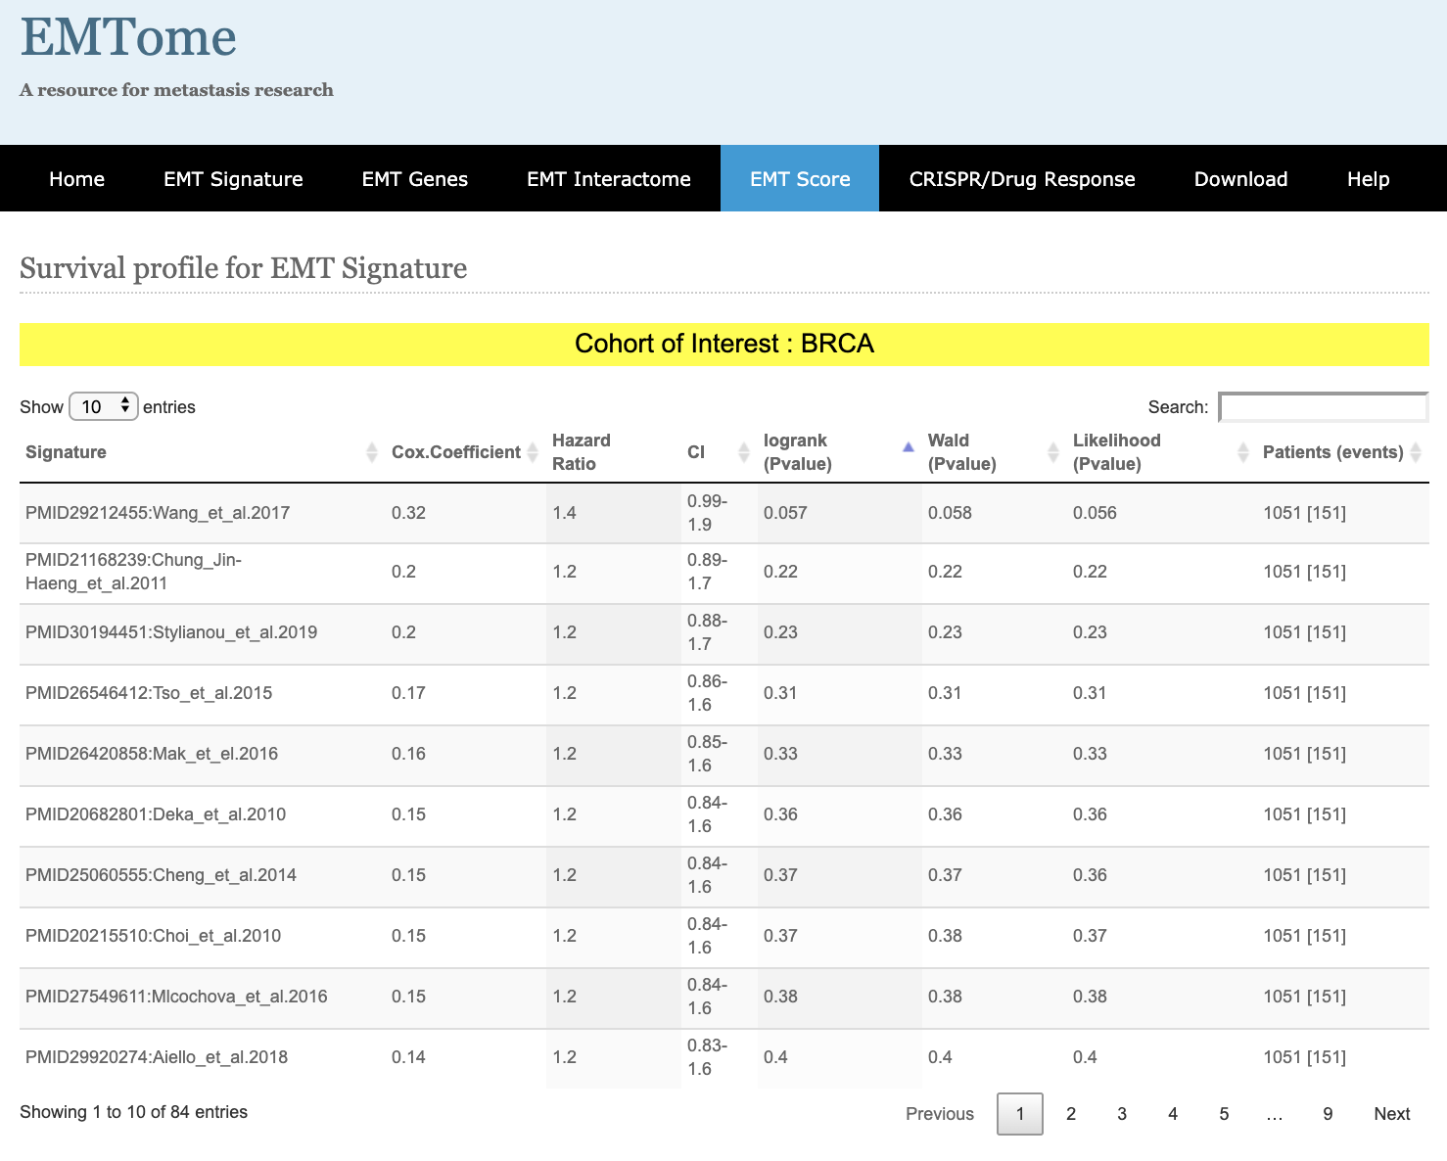This screenshot has width=1447, height=1161.
Task: Click Cox coefficient 0.16 in Mak row
Action: click(x=408, y=754)
